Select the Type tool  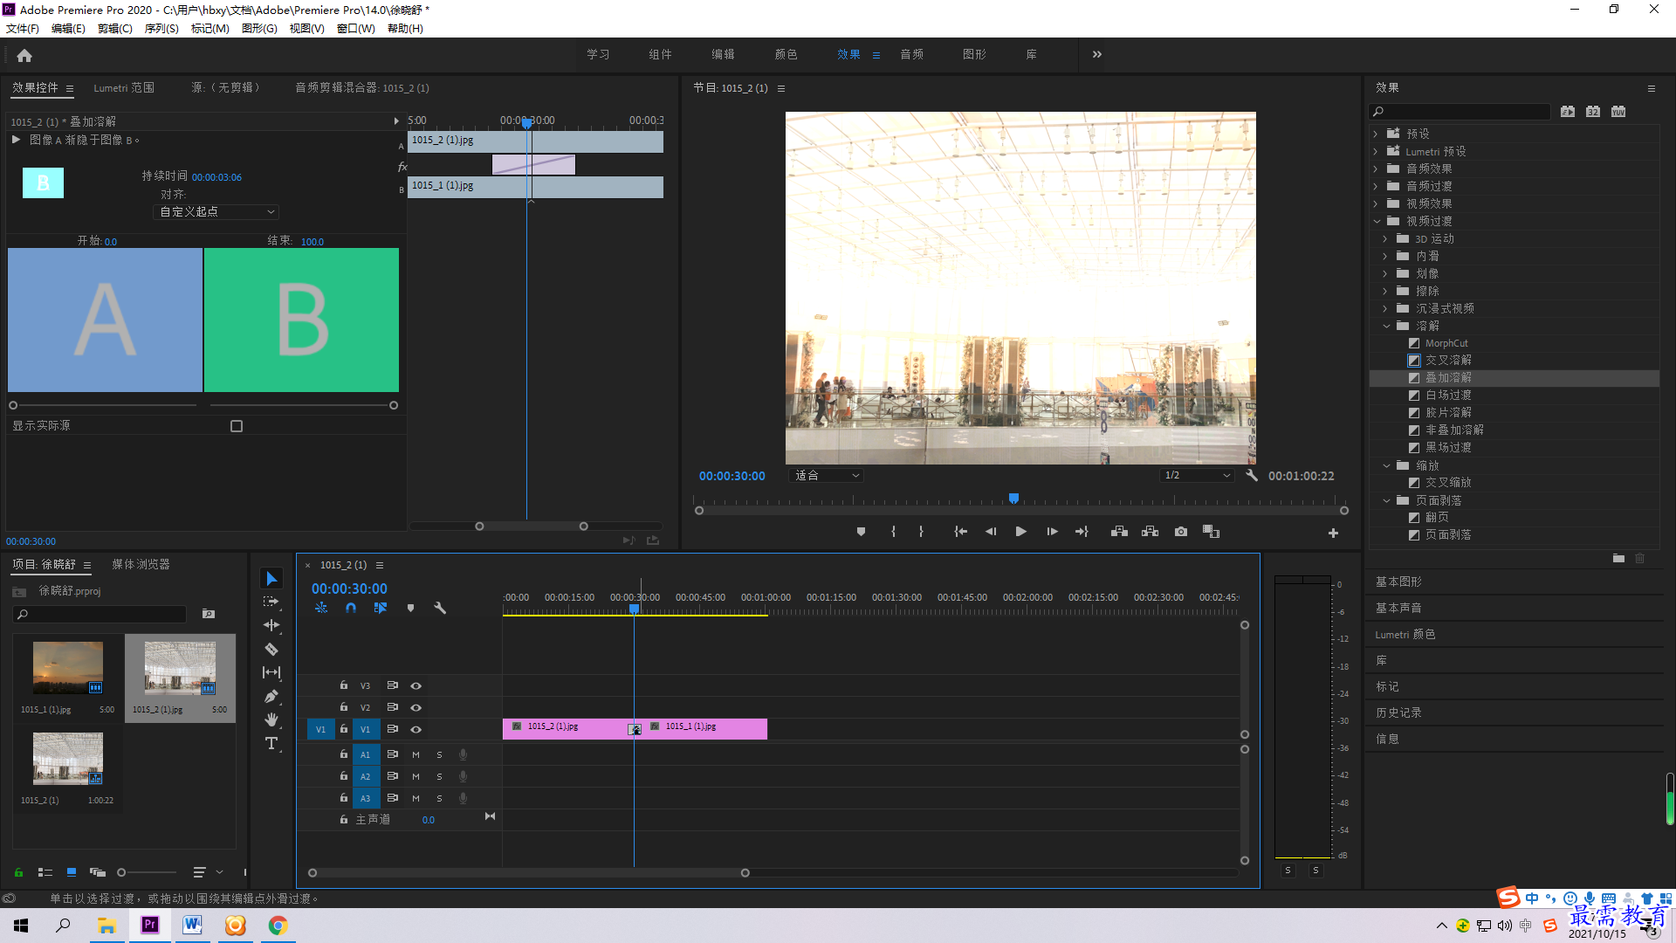tap(271, 743)
